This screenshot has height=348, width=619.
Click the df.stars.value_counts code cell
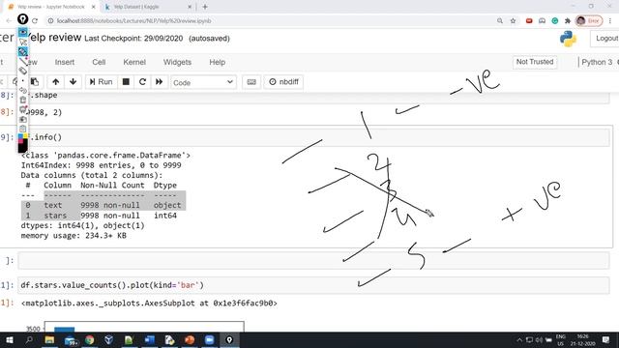click(313, 285)
